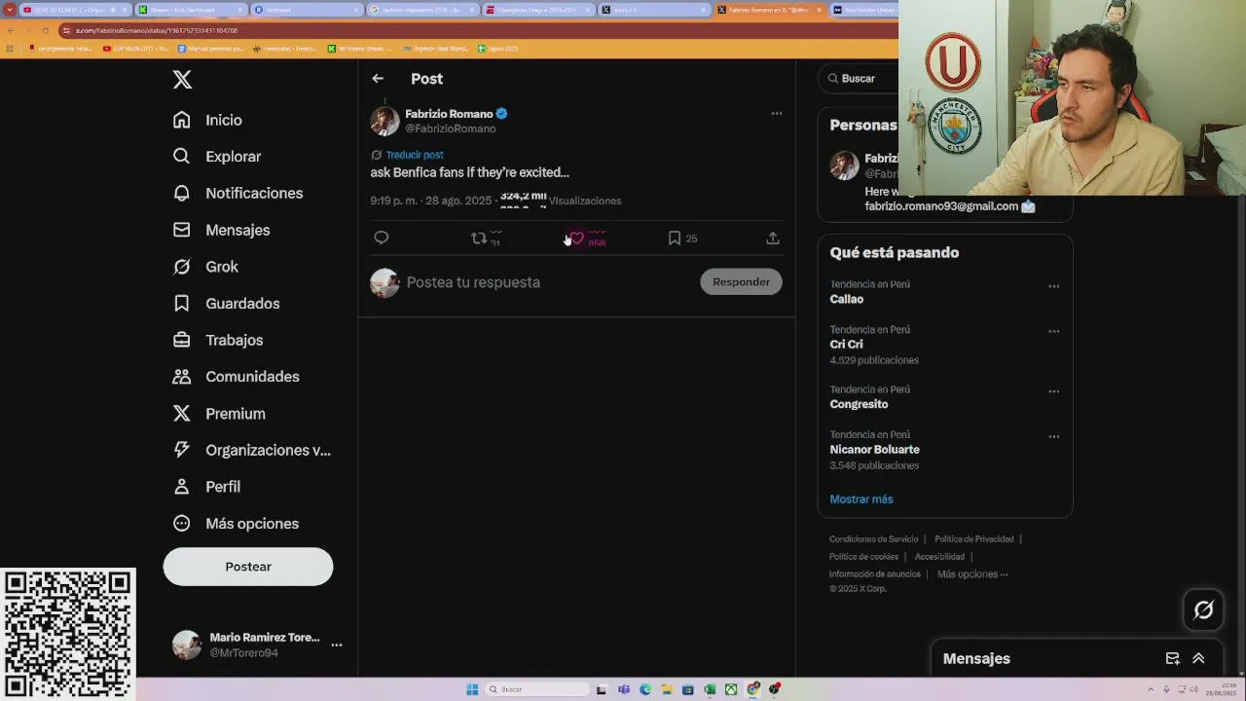Click the floating Grok button

coord(1204,610)
